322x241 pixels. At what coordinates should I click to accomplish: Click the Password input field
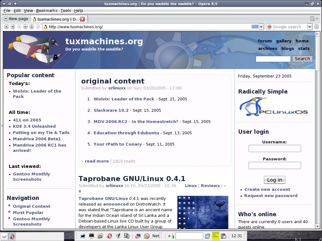[x=275, y=165]
